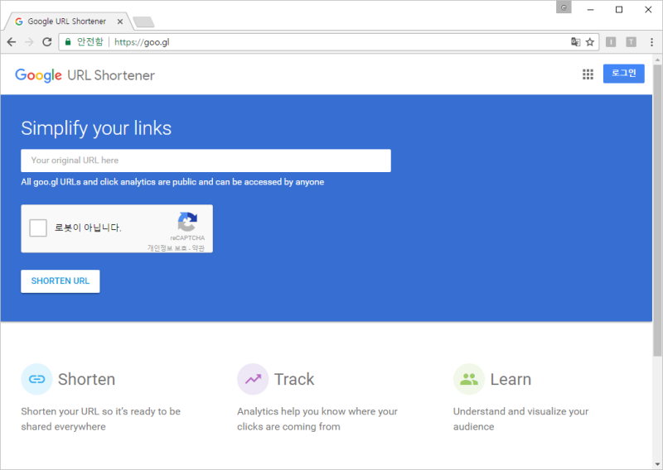This screenshot has height=470, width=663.
Task: Open the 약관 link in reCAPTCHA
Action: coord(198,248)
